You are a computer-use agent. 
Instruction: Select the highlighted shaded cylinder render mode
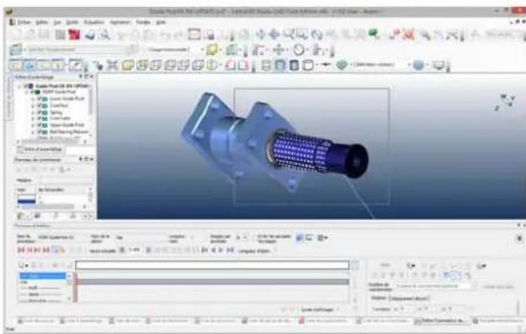click(280, 65)
